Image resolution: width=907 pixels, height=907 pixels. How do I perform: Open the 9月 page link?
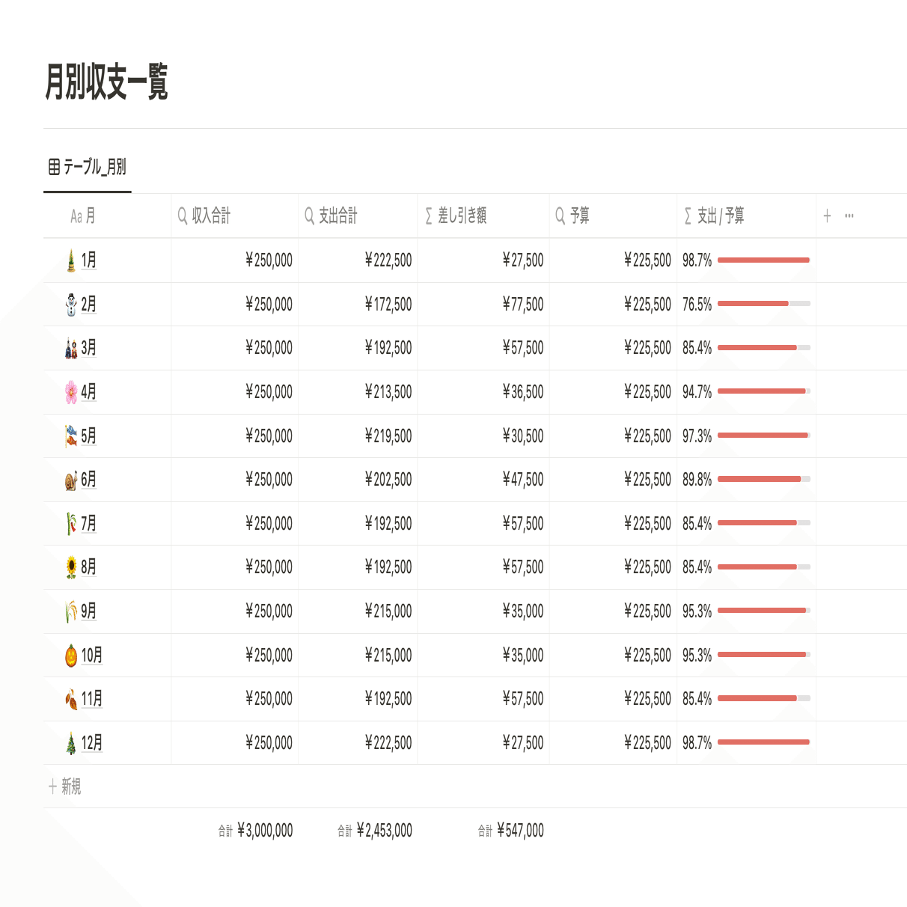pos(88,611)
